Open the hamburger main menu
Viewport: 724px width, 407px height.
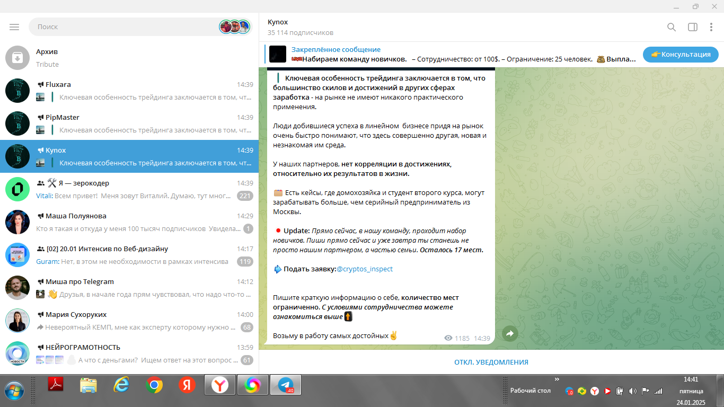point(14,26)
